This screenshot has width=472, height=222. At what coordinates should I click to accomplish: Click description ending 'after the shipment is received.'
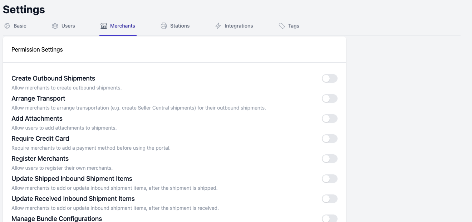(x=115, y=208)
